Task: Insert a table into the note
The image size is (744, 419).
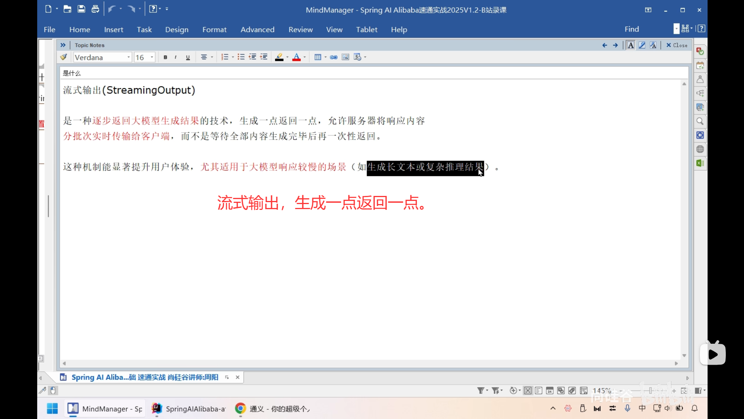Action: [318, 57]
